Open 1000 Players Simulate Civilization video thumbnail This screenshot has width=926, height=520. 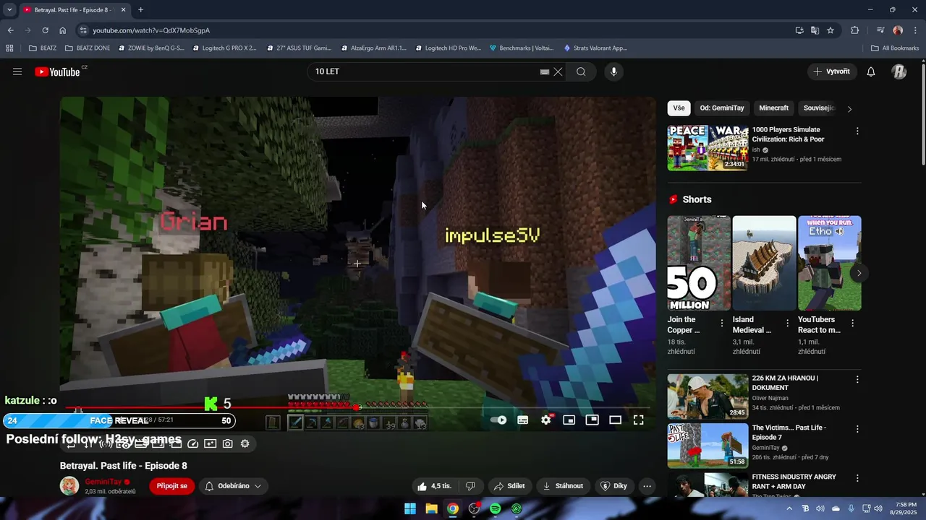[x=708, y=148]
